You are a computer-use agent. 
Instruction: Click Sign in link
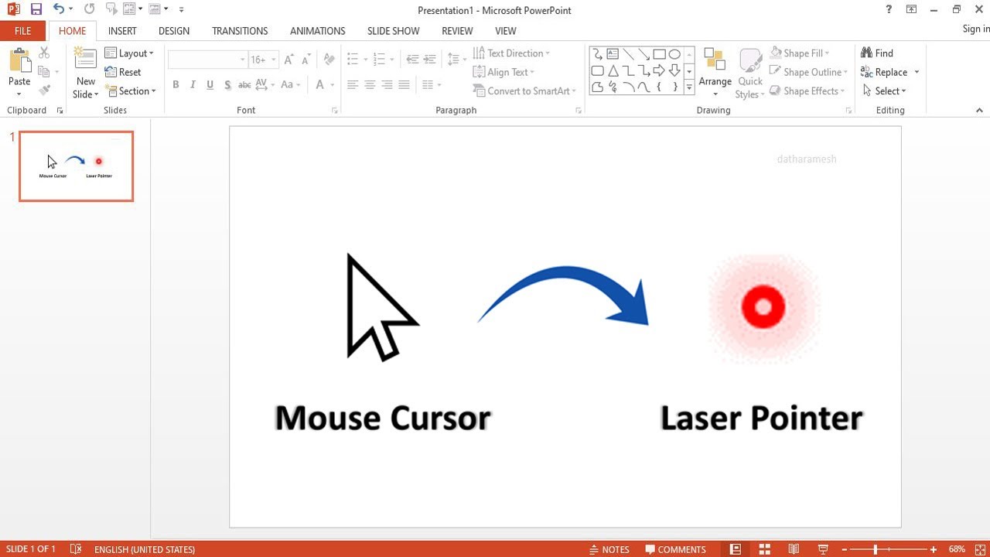coord(976,29)
